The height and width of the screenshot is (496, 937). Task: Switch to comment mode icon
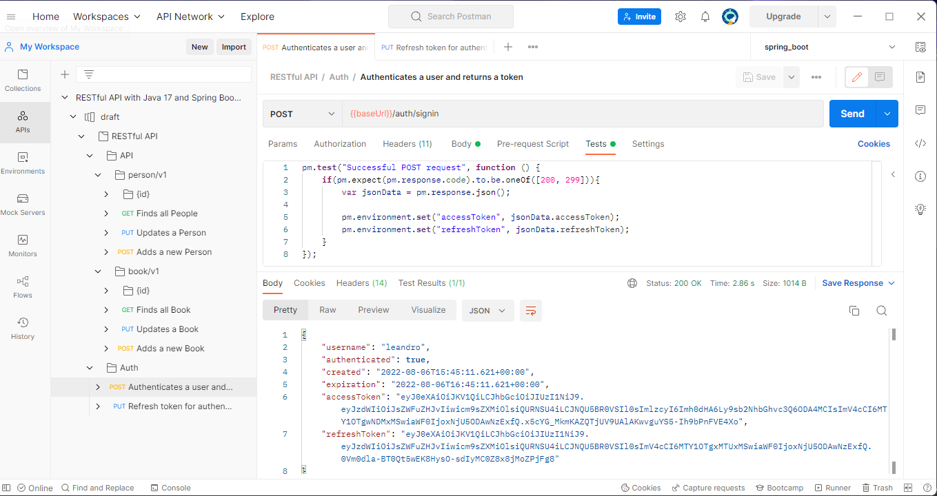pos(880,77)
